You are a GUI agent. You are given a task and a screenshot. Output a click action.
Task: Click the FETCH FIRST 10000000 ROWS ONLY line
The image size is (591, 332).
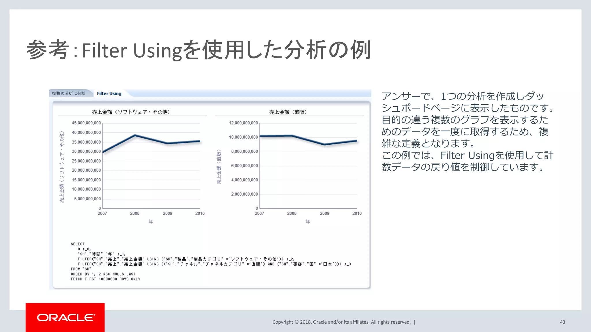[106, 279]
